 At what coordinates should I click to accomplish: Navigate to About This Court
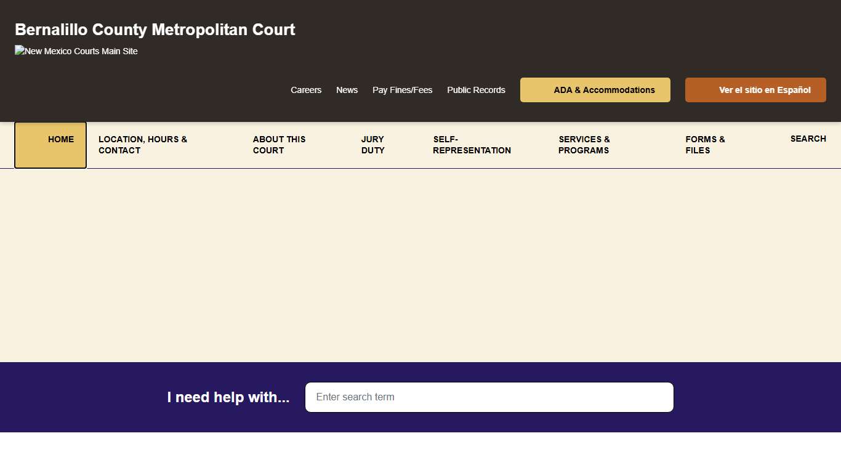pos(279,145)
